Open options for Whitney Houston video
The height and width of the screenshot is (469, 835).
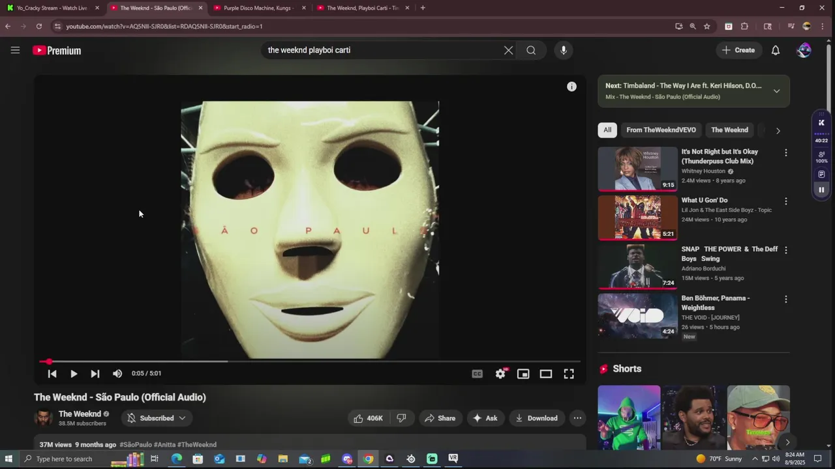785,152
